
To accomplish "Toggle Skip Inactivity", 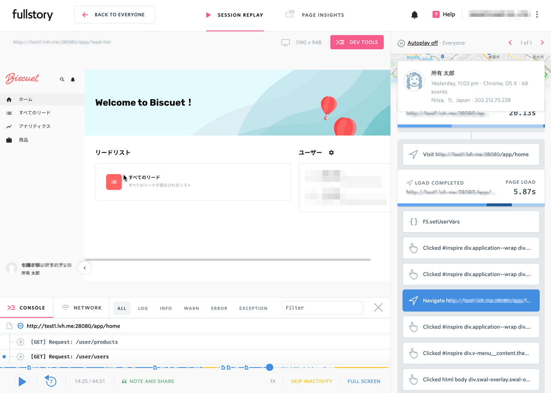I will (x=311, y=382).
